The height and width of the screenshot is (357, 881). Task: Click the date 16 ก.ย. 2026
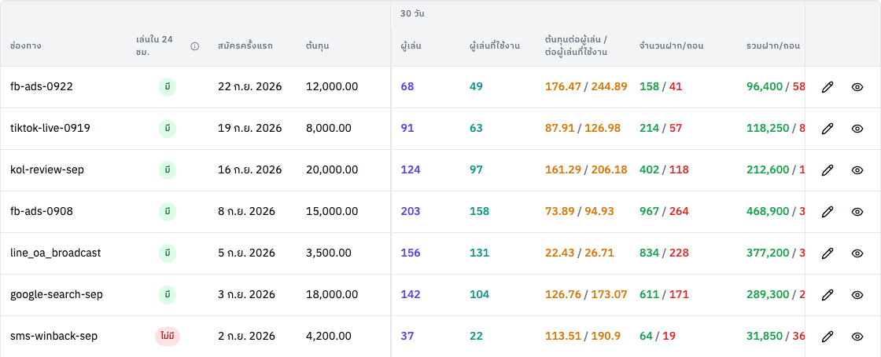pyautogui.click(x=249, y=169)
